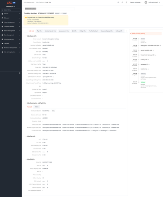Click the Auto Sorting Machine sidebar icon
The image size is (163, 197).
coord(2,52)
